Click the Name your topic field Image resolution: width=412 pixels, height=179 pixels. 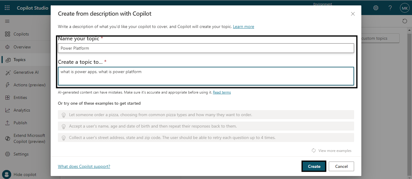click(x=206, y=48)
